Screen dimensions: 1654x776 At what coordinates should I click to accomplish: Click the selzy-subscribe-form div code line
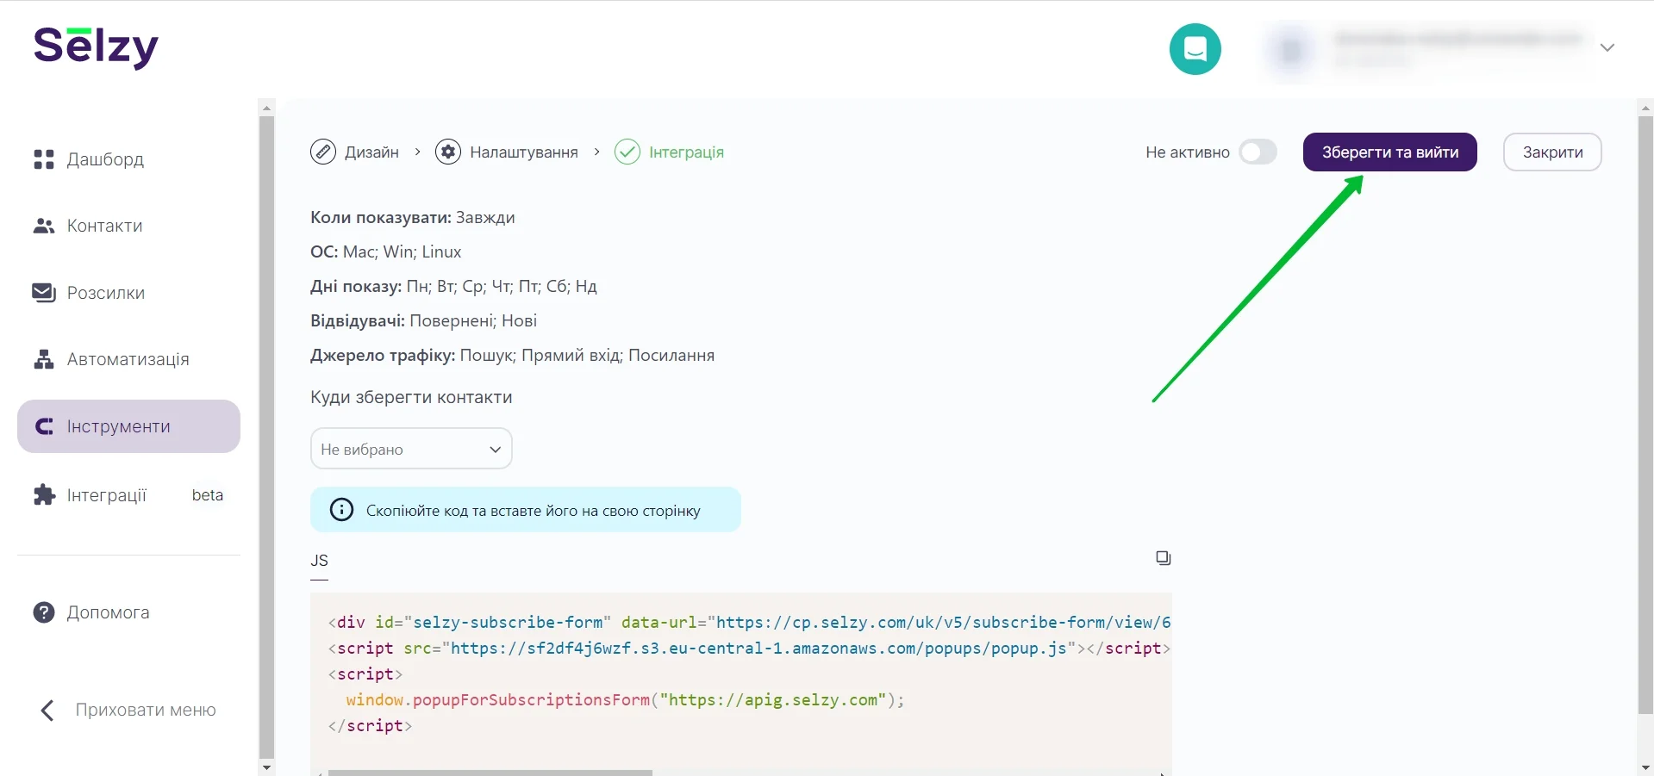coord(749,622)
